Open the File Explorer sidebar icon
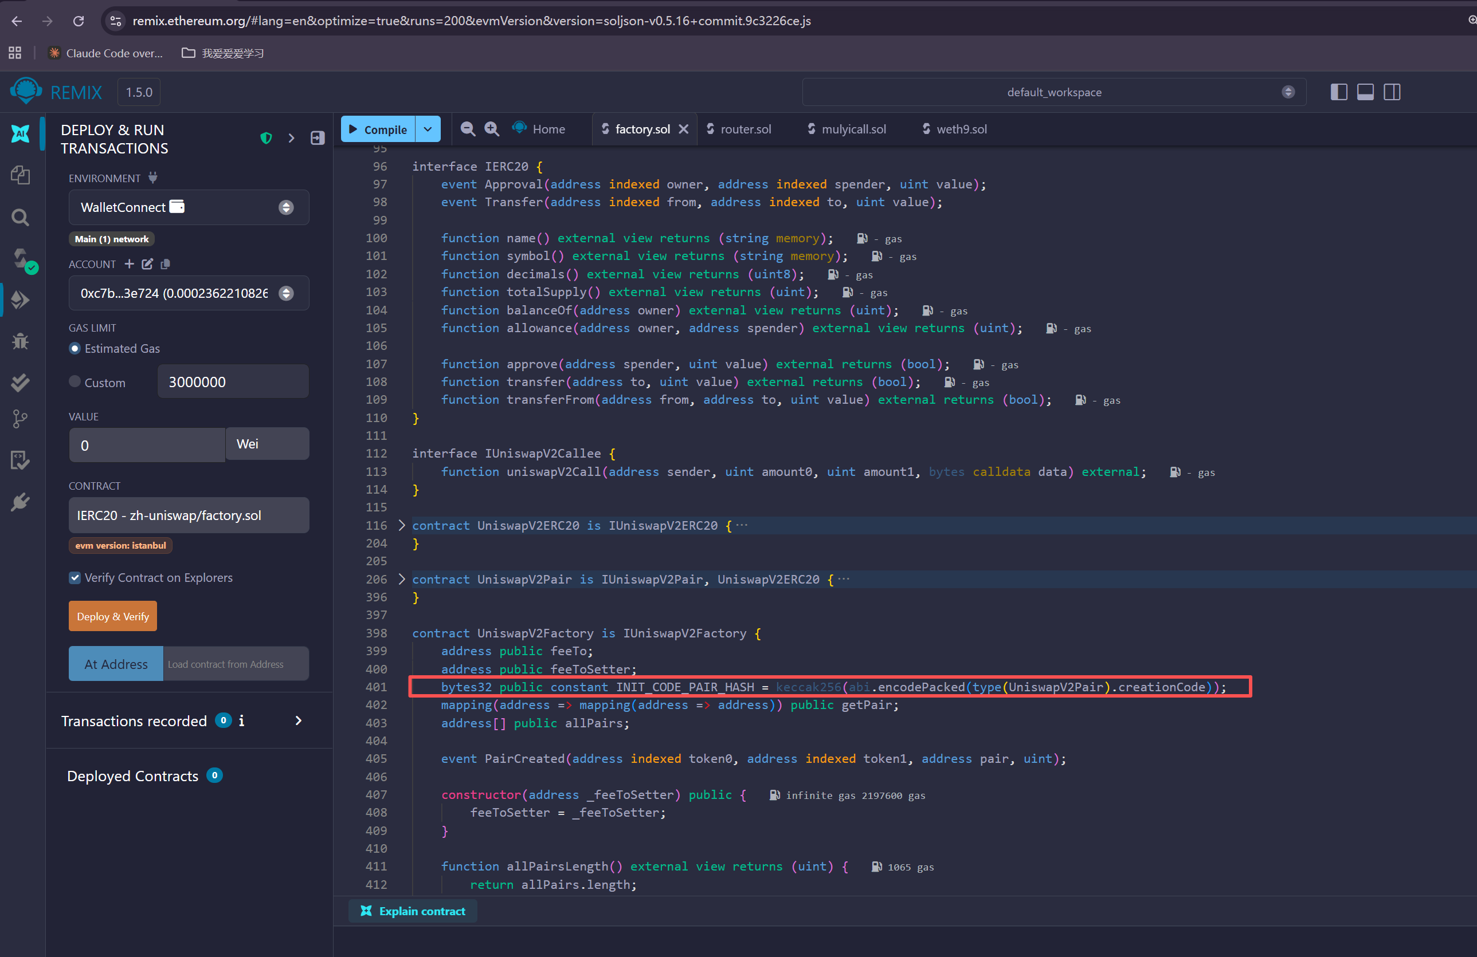1477x957 pixels. (21, 175)
